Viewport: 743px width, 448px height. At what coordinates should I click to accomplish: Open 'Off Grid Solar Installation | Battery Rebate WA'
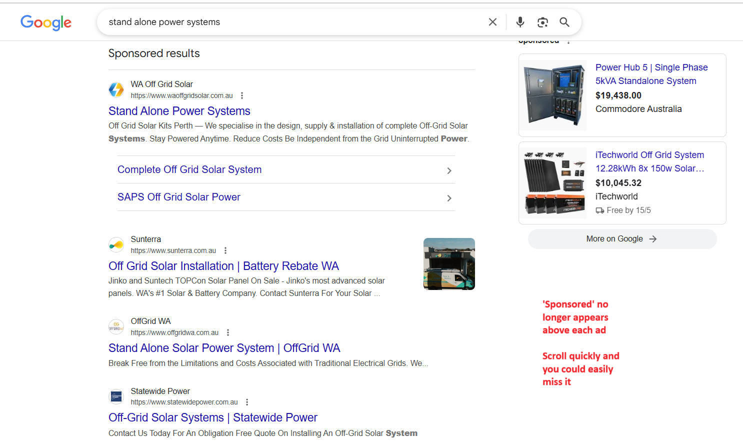[223, 266]
